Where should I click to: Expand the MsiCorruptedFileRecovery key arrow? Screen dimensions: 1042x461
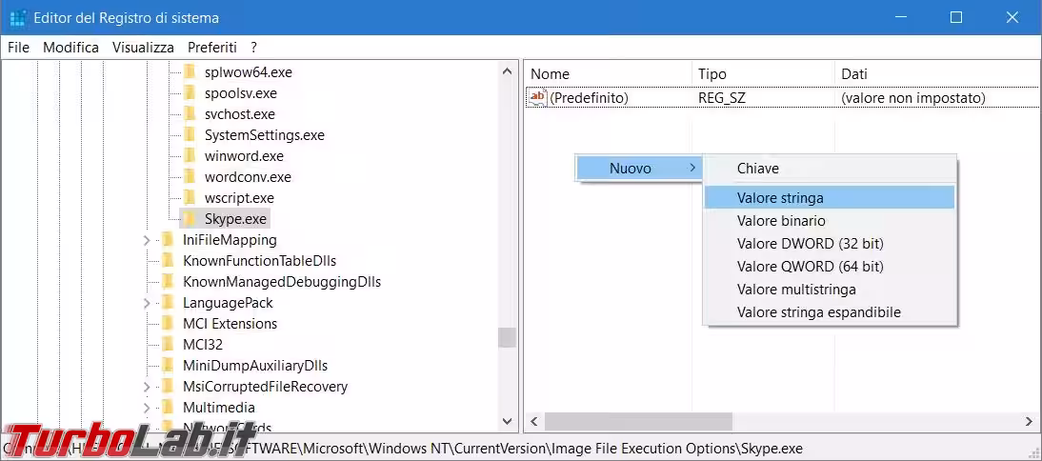coord(146,387)
